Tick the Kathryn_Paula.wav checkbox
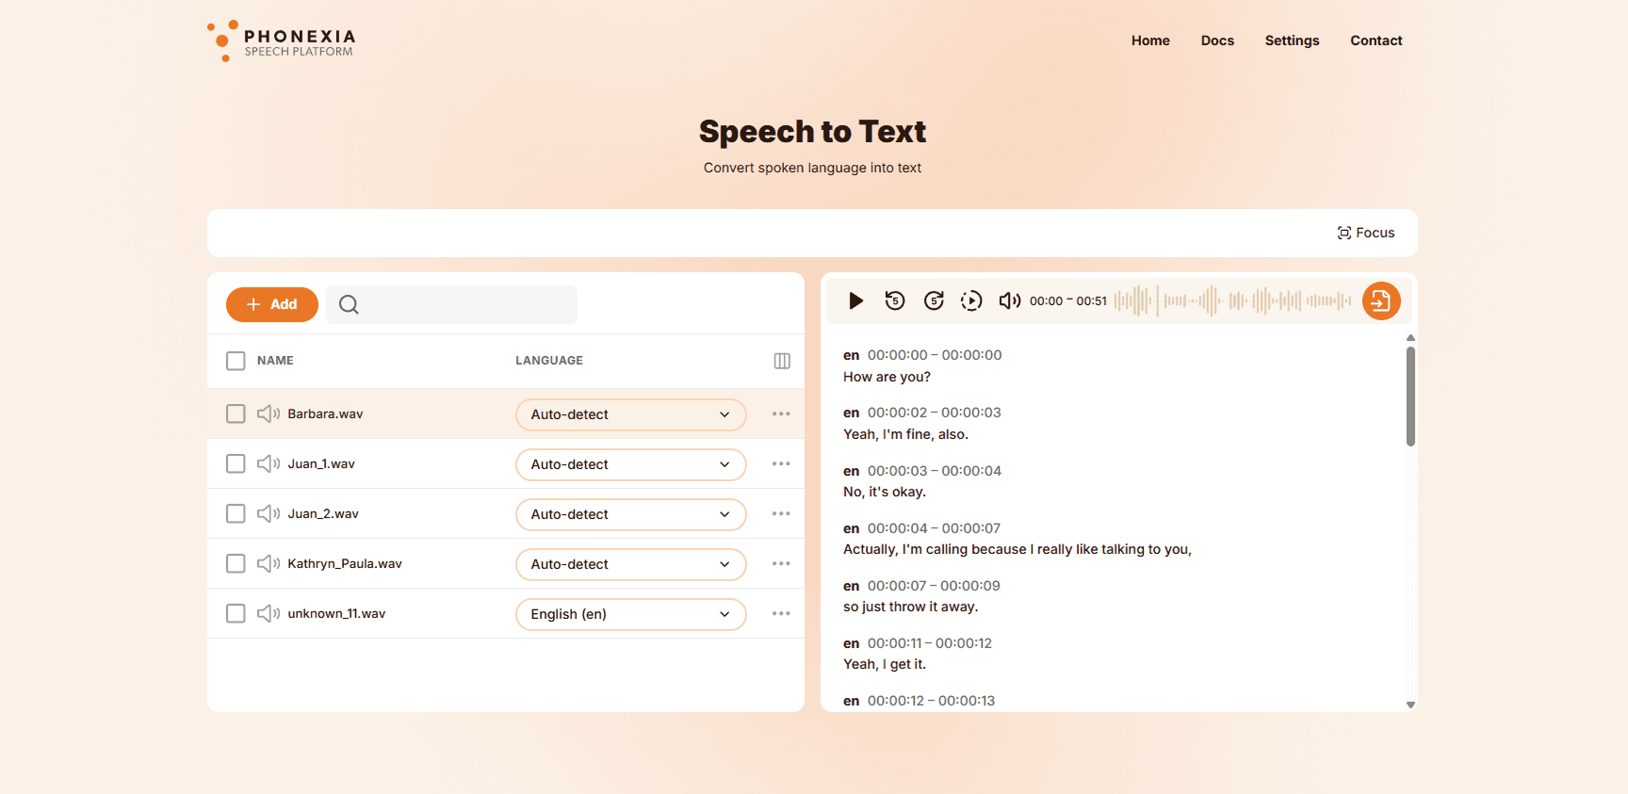This screenshot has width=1628, height=794. [236, 563]
